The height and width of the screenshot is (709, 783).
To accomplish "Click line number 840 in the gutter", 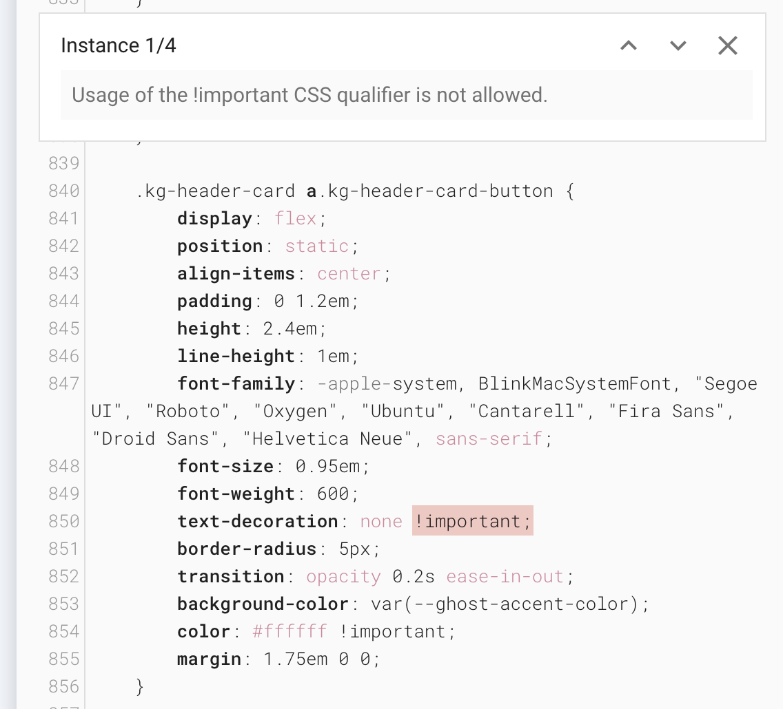I will click(63, 191).
